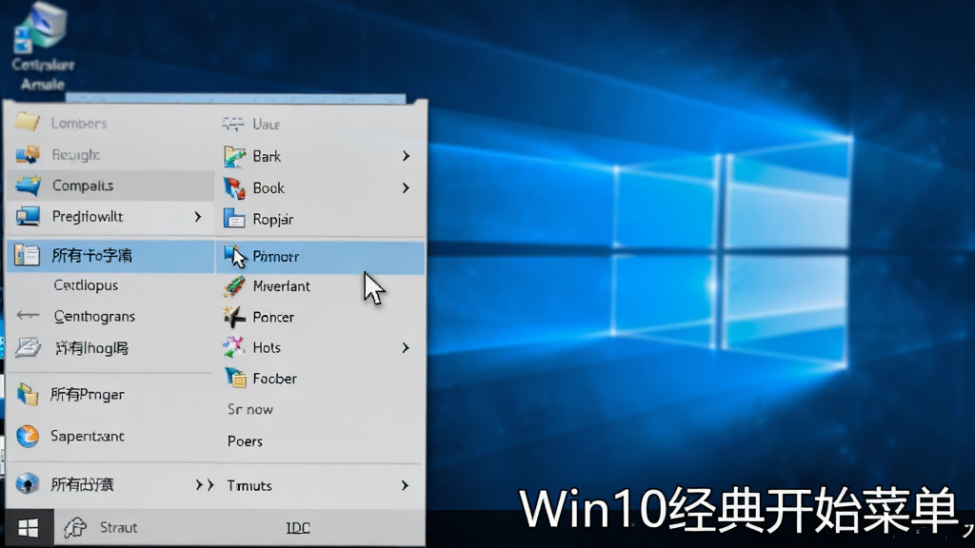
Task: Open the Bark item icon
Action: pos(234,157)
